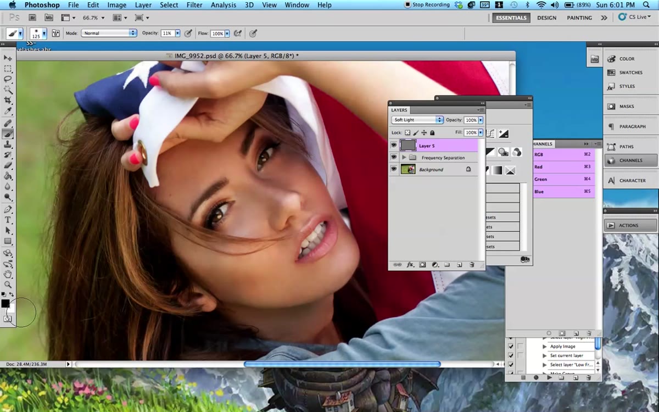
Task: Click the link layers icon
Action: point(397,265)
